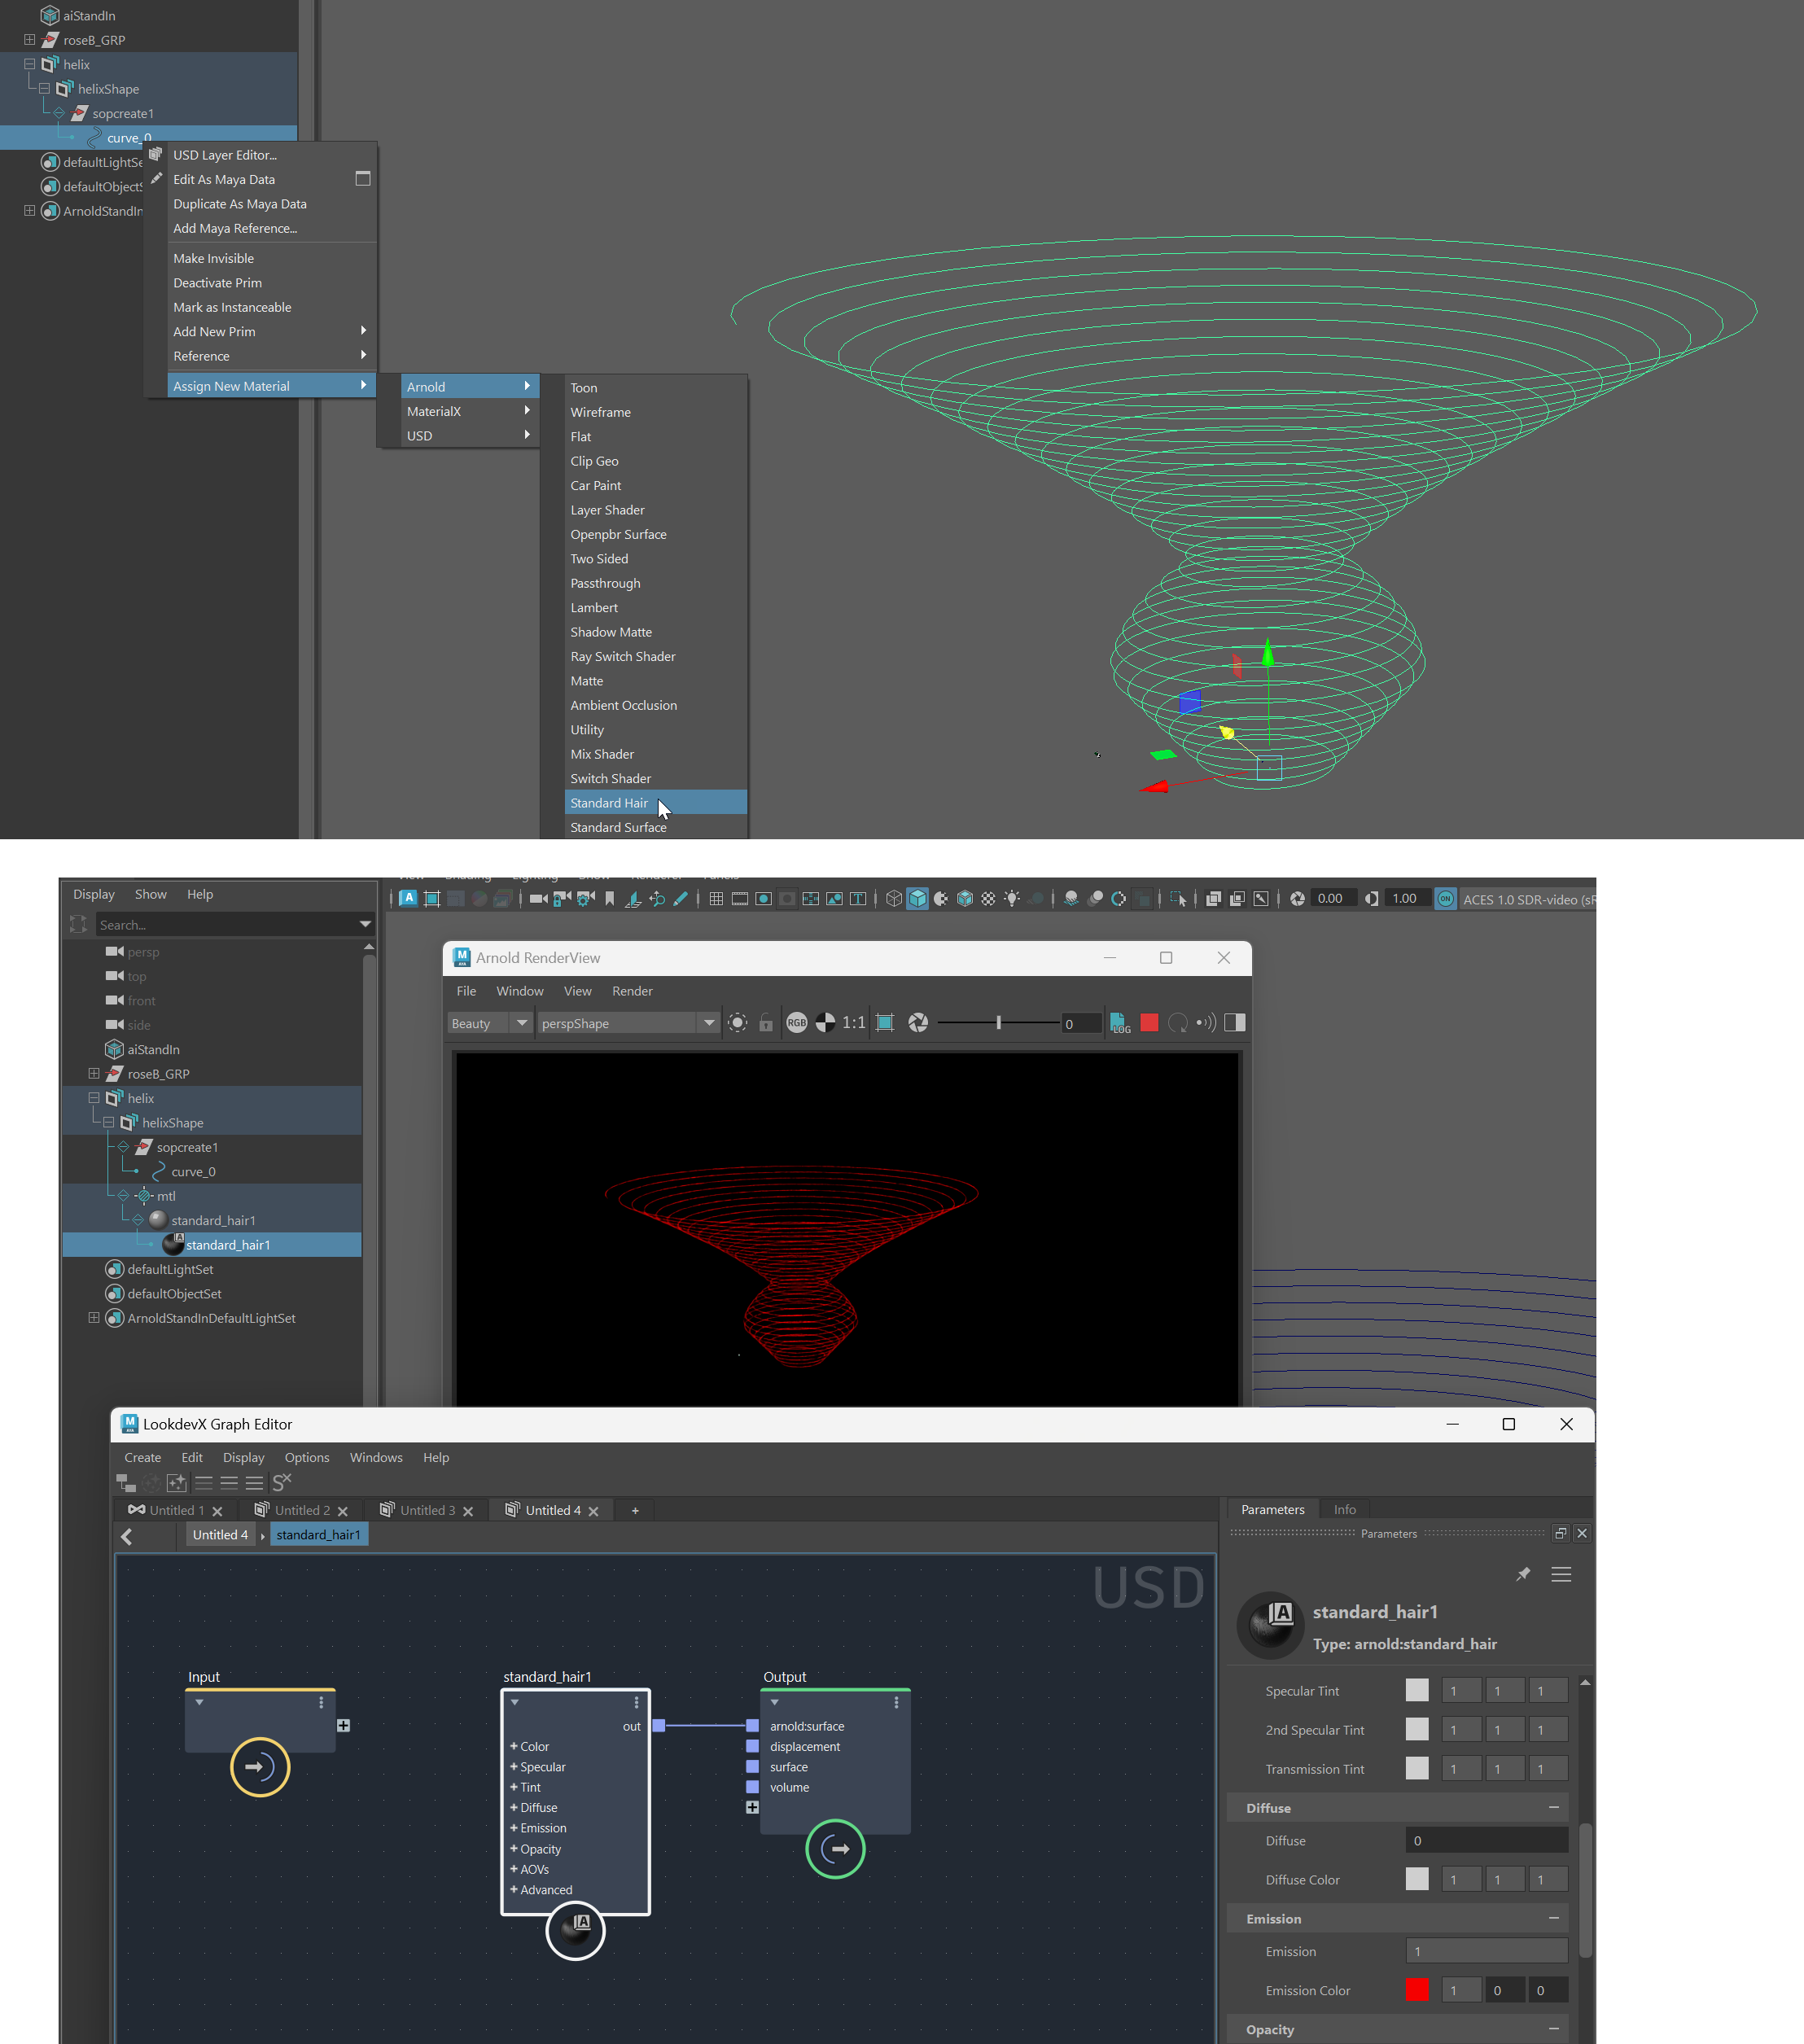Click the crop region icon in RenderView
The height and width of the screenshot is (2044, 1804).
click(x=885, y=1022)
